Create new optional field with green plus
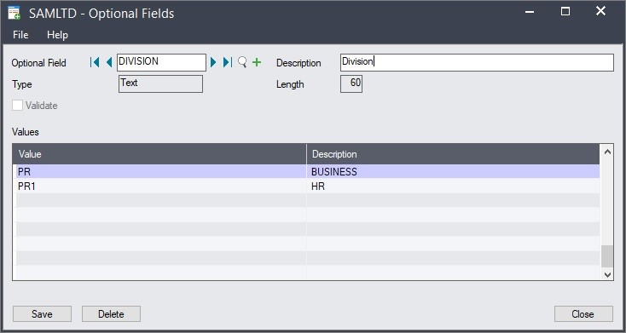Screen dimensions: 626x333 pos(257,62)
